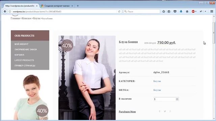Share via the Twitter icon

coord(165,111)
